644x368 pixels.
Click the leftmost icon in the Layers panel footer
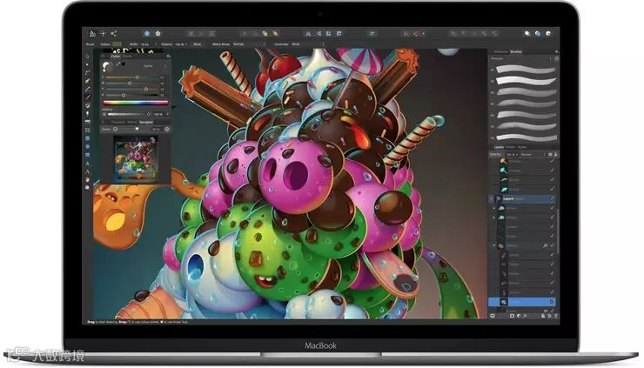(x=493, y=316)
